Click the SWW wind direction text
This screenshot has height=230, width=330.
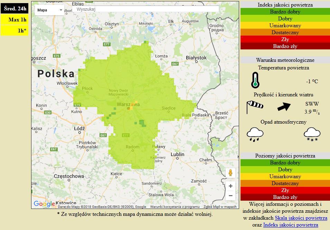coord(312,104)
